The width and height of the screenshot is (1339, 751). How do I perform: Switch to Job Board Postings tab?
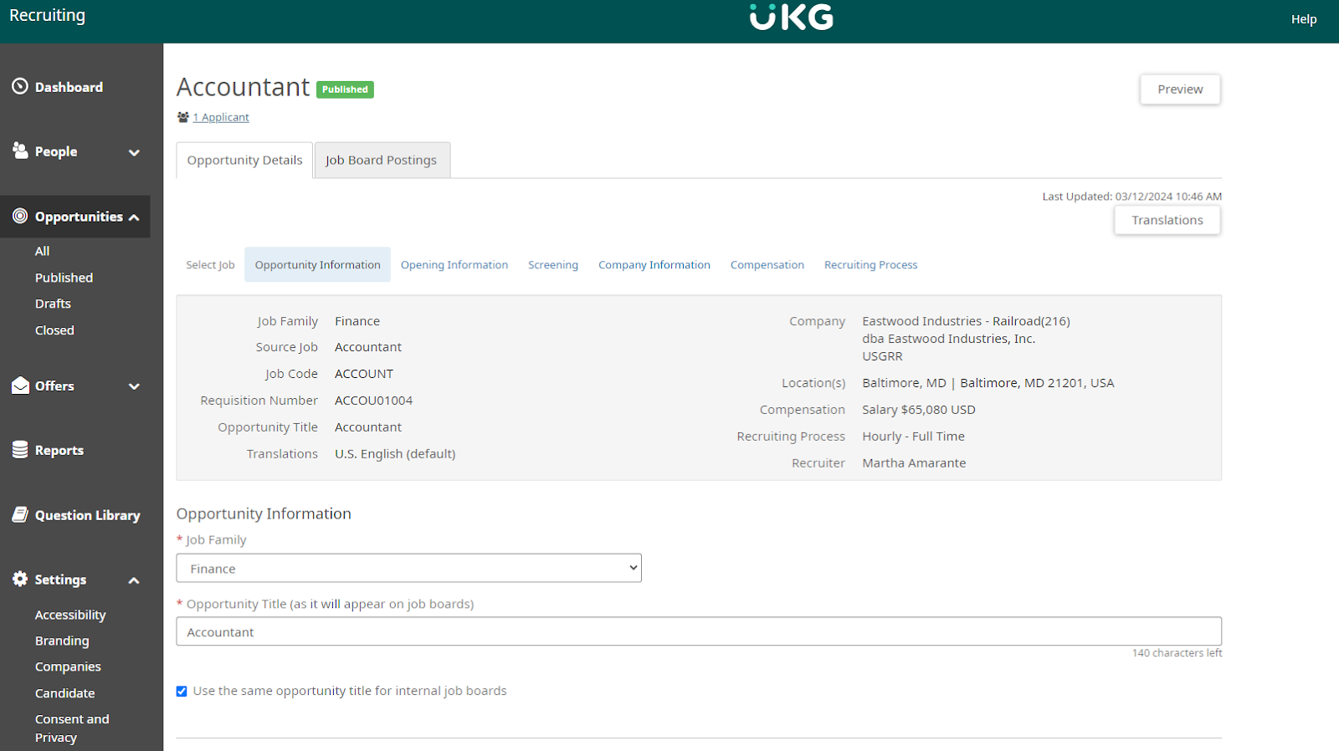(382, 160)
